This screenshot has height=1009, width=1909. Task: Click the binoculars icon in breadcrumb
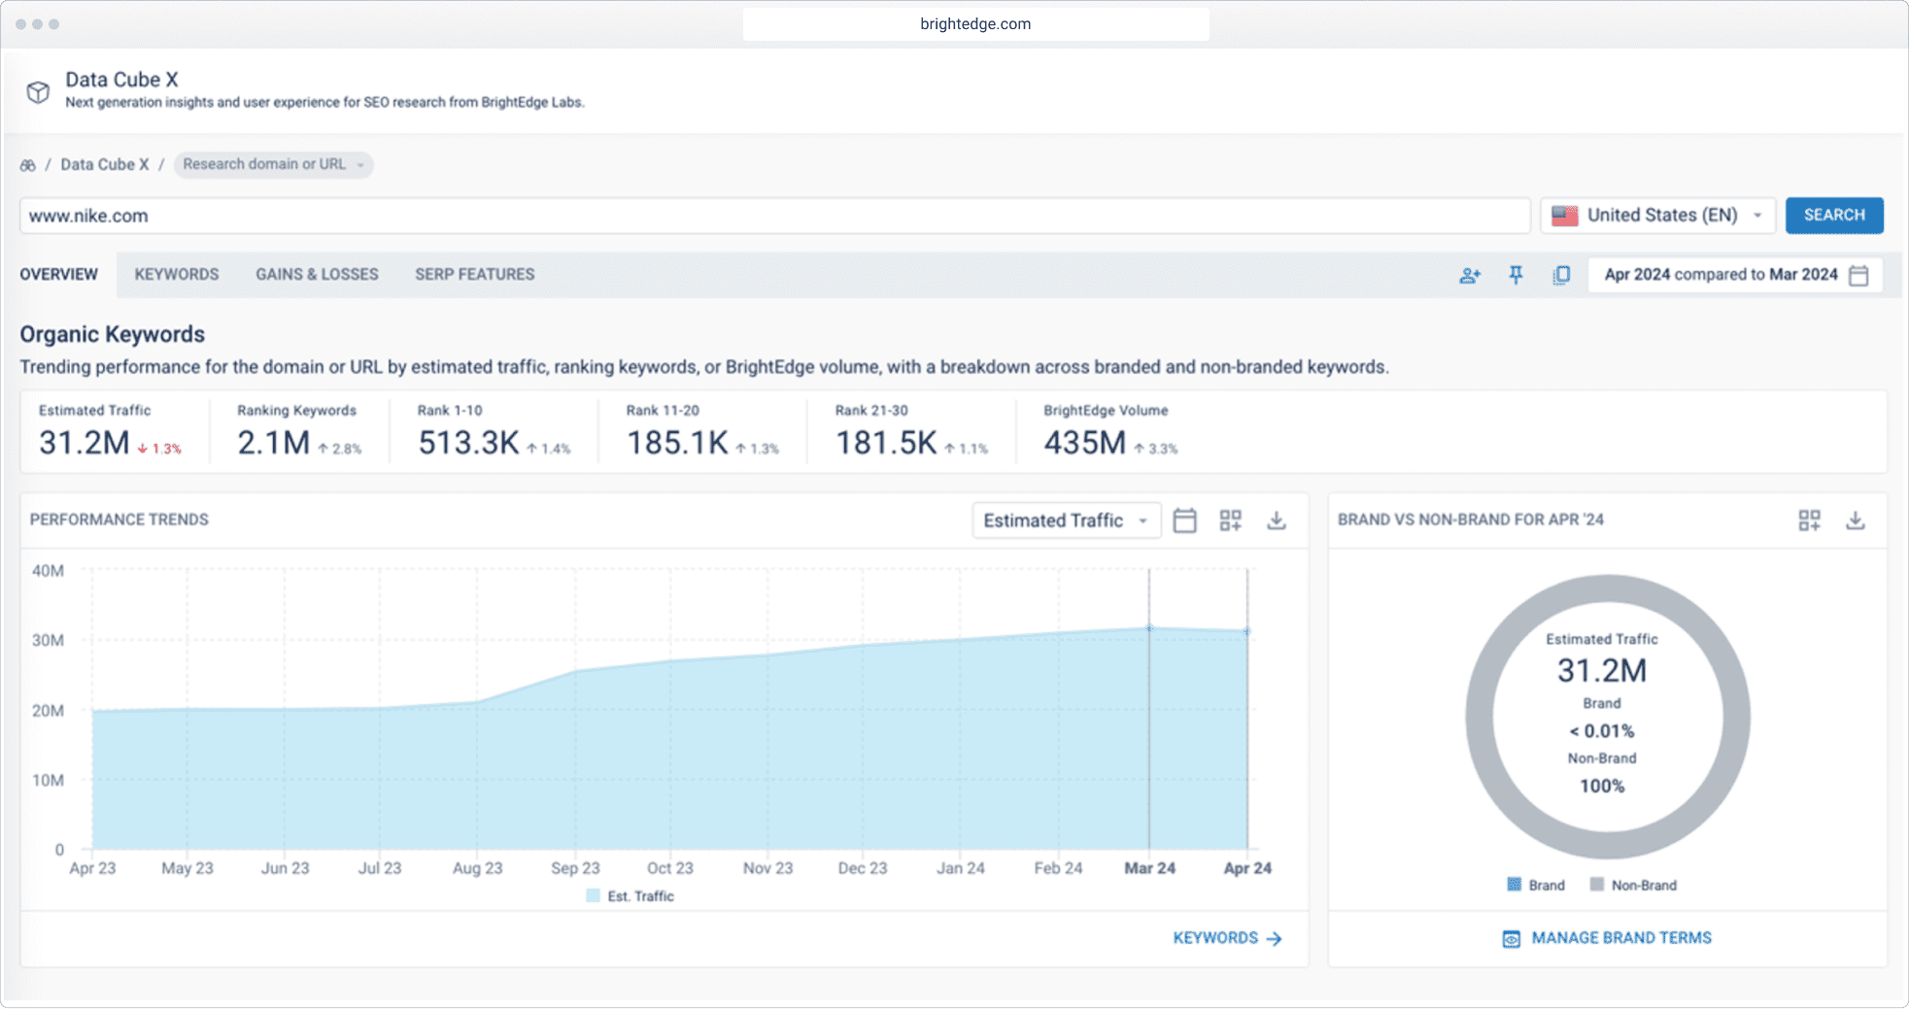click(x=28, y=165)
